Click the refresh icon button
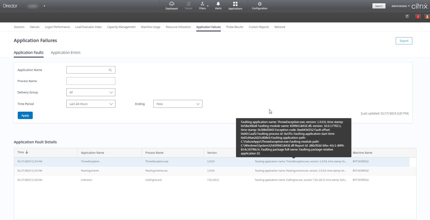Screen dimensions: 430x220 407,16
